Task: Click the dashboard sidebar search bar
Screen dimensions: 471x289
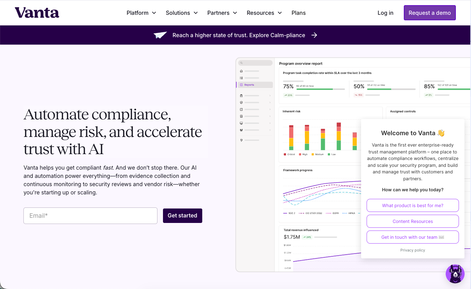Action: [x=255, y=63]
